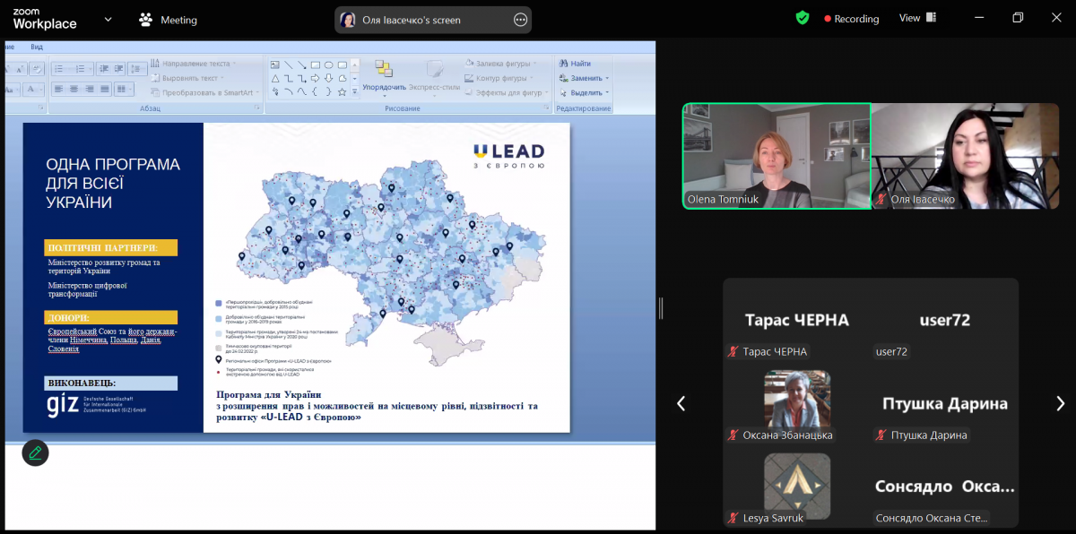The height and width of the screenshot is (534, 1076).
Task: Select Olena Tomniuk's video tile
Action: 777,156
